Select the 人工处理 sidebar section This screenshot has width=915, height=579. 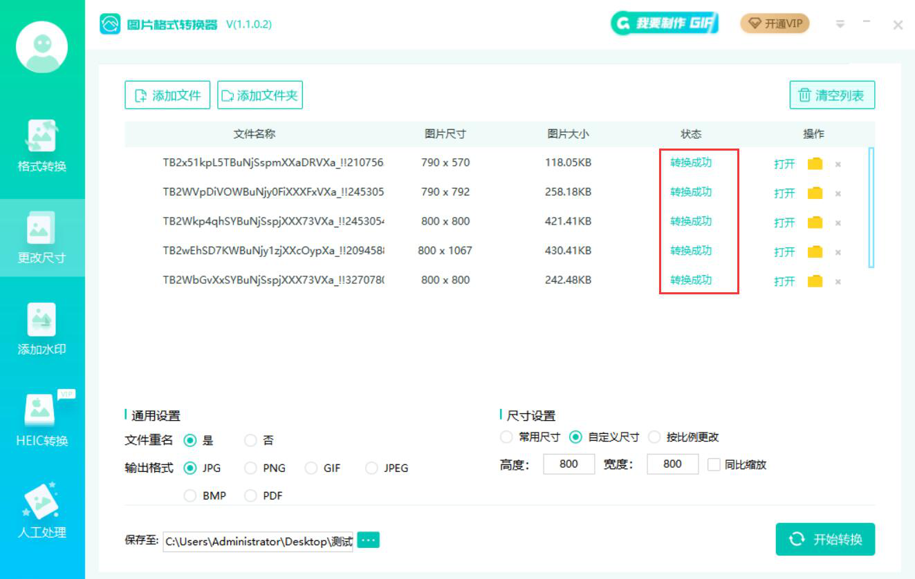[42, 512]
